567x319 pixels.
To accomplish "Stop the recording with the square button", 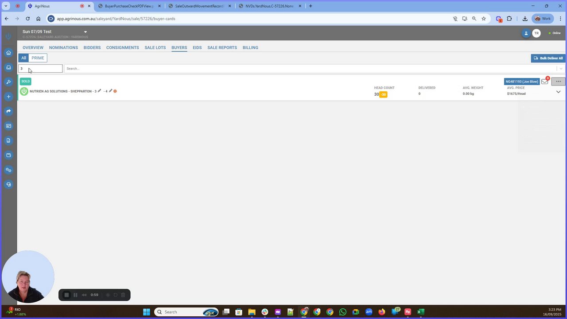I will [x=66, y=295].
